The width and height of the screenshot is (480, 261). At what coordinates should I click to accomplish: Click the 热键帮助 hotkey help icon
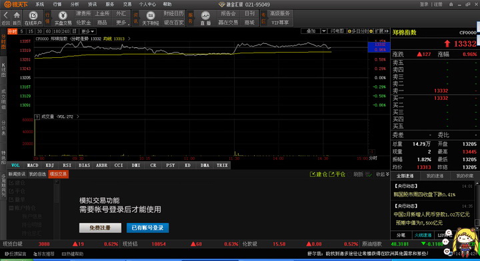pos(64,254)
